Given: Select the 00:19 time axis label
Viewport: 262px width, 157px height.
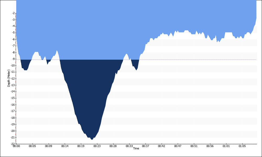Looking at the screenshot, I should coord(81,146).
